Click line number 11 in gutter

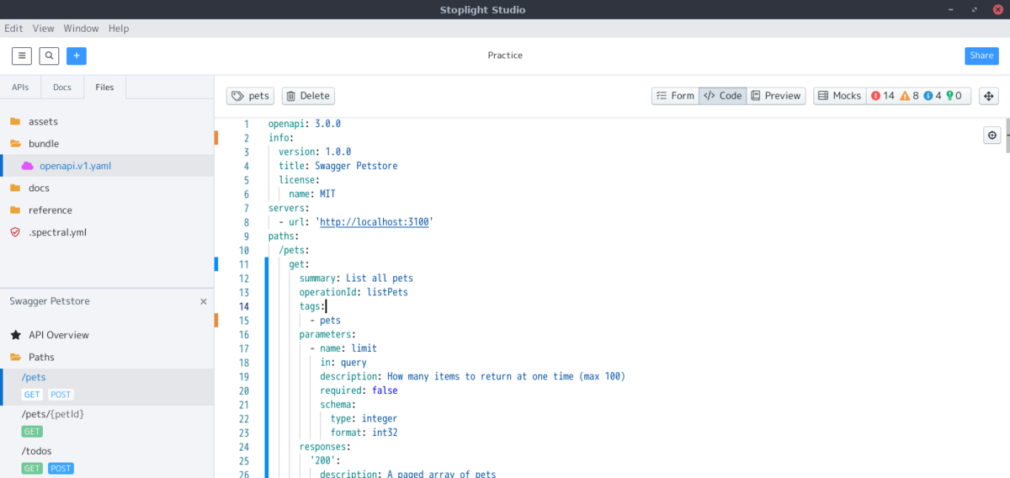244,264
